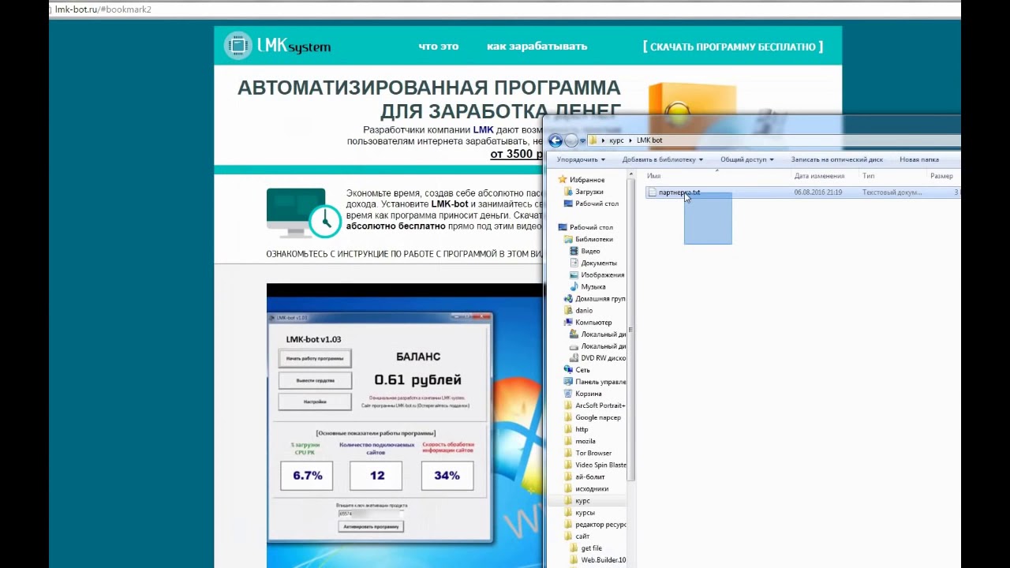Open the исходники folder
Screen dimensions: 1010x568
585,488
